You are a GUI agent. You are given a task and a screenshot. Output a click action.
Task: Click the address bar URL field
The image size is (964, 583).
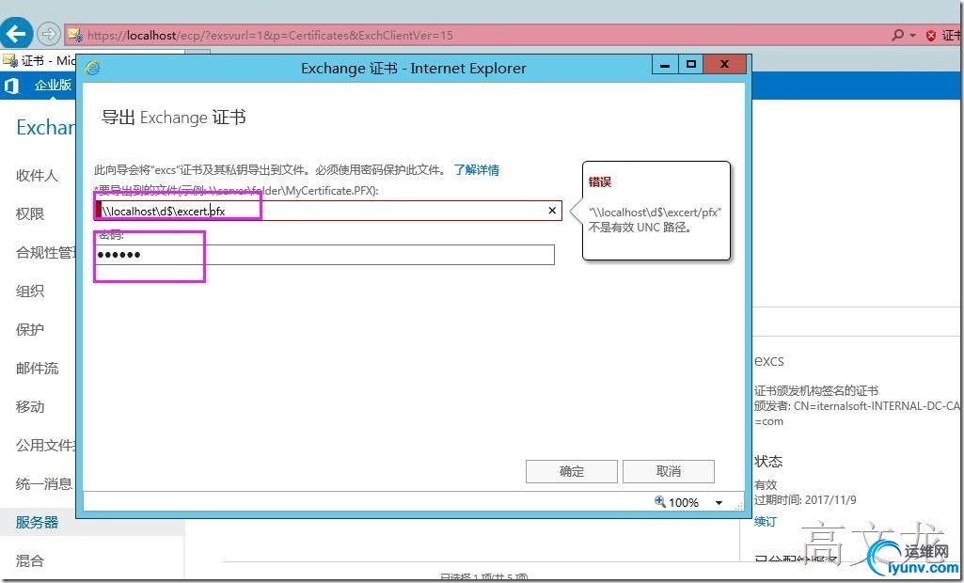click(x=480, y=35)
